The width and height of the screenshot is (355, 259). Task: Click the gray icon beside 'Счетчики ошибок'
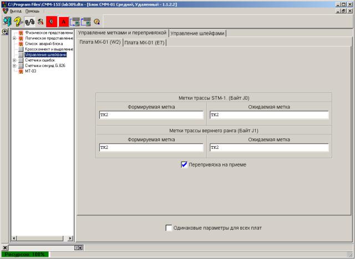coord(21,60)
